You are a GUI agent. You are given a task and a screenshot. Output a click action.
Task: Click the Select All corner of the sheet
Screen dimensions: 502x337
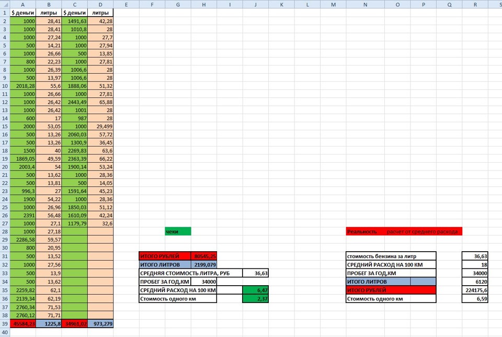pyautogui.click(x=5, y=5)
